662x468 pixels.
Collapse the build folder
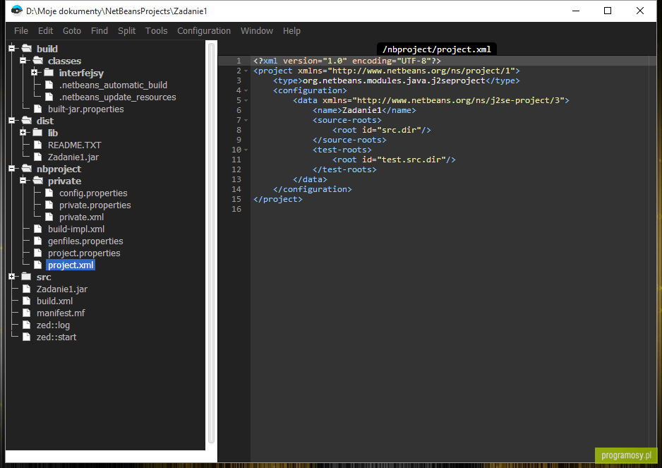pyautogui.click(x=12, y=49)
